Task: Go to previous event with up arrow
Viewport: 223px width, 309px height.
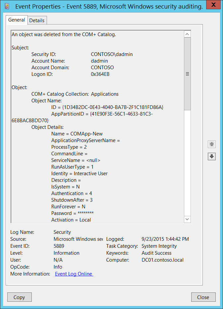Action: tap(212, 144)
